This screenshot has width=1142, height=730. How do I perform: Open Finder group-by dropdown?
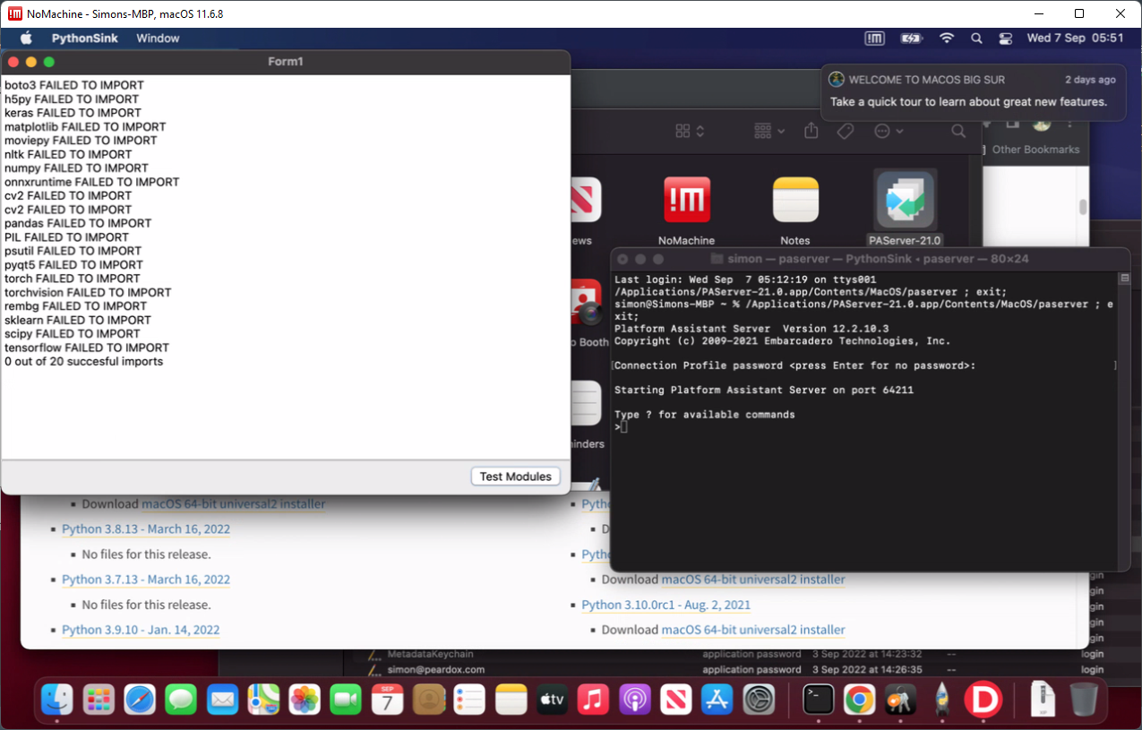768,131
